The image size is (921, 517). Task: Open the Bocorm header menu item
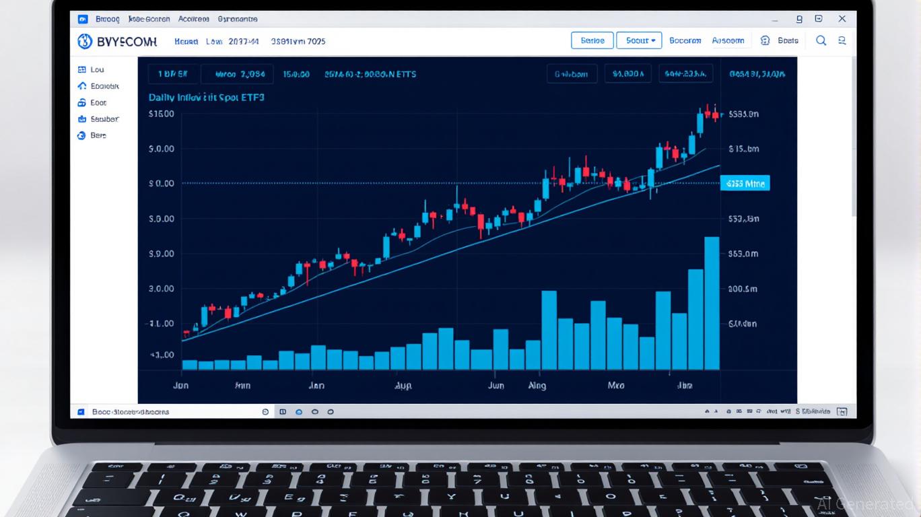[x=685, y=40]
